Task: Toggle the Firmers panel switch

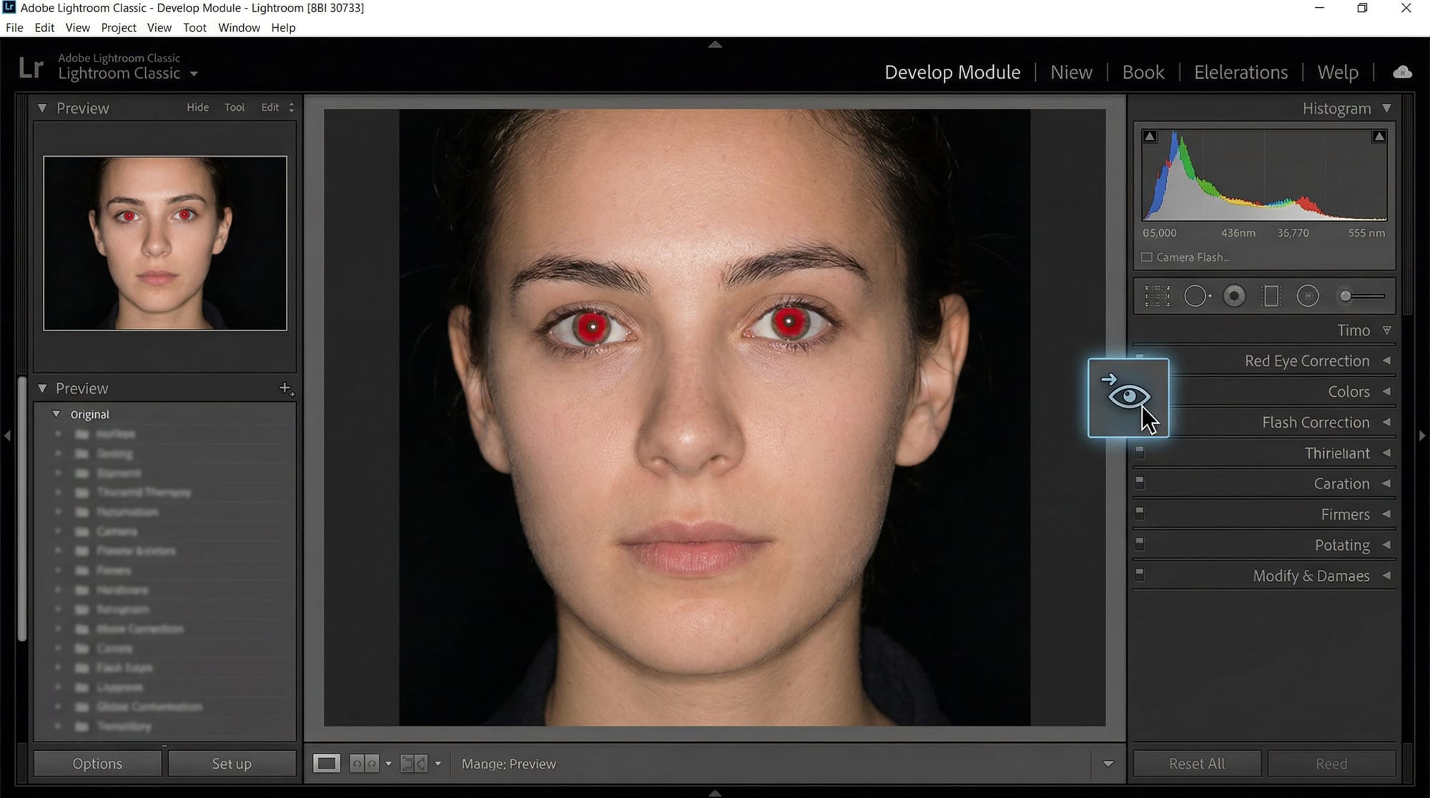Action: tap(1140, 513)
